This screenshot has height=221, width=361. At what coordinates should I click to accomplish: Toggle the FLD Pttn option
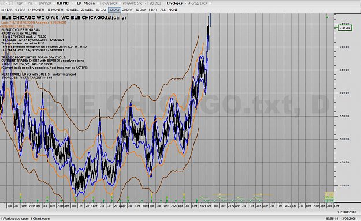click(x=63, y=3)
